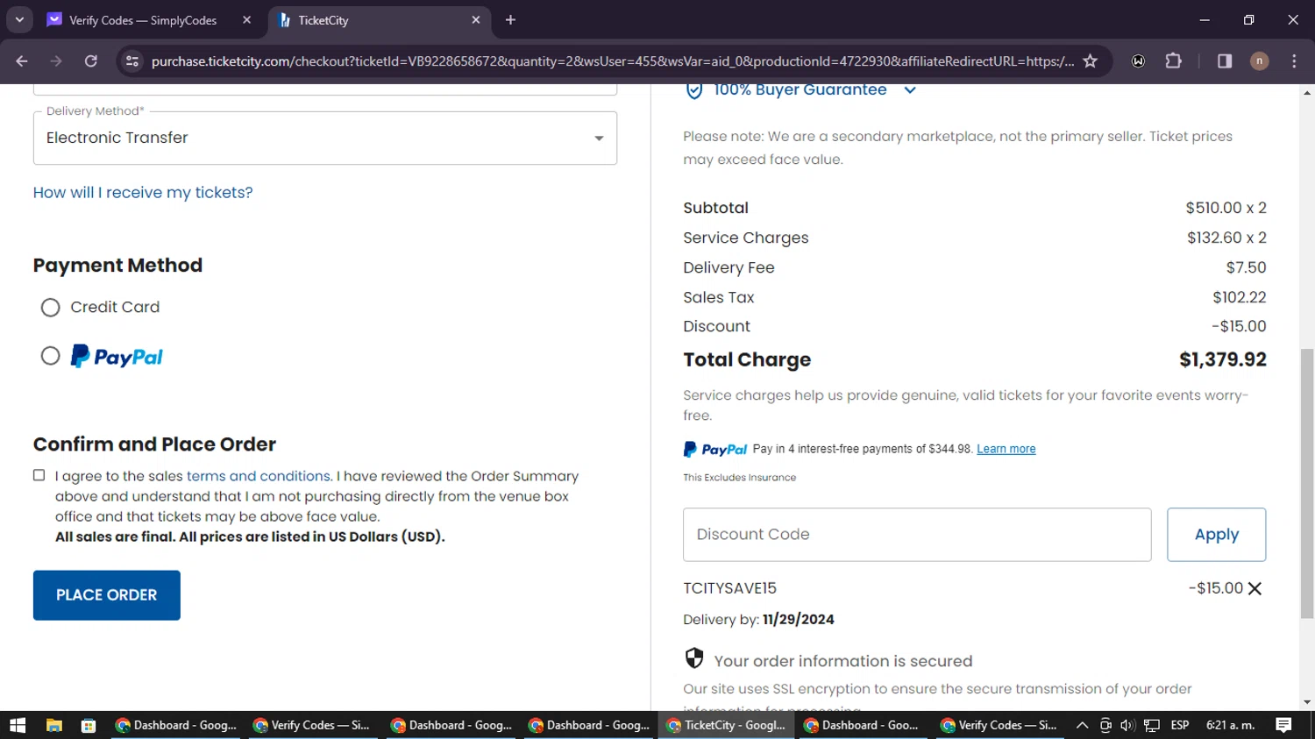This screenshot has height=739, width=1315.
Task: Select Credit Card payment option
Action: 51,308
